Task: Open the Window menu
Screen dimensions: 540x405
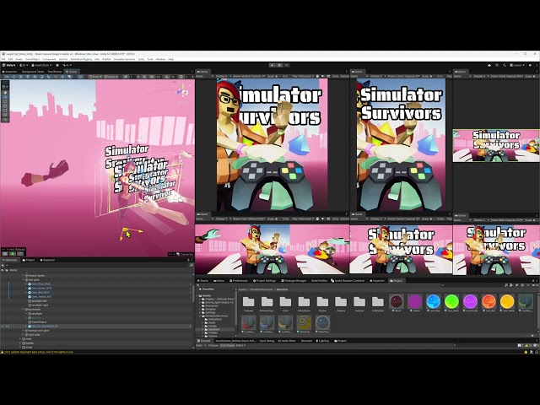Action: tap(160, 59)
